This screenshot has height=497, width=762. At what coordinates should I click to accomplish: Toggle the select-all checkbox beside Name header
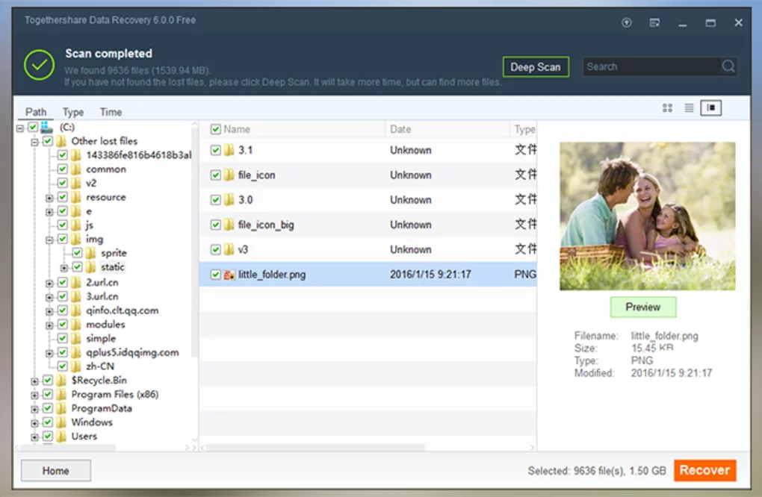coord(216,129)
